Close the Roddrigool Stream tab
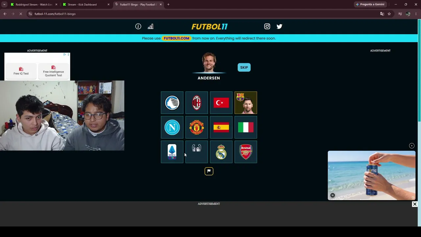The height and width of the screenshot is (237, 421). coord(56,5)
